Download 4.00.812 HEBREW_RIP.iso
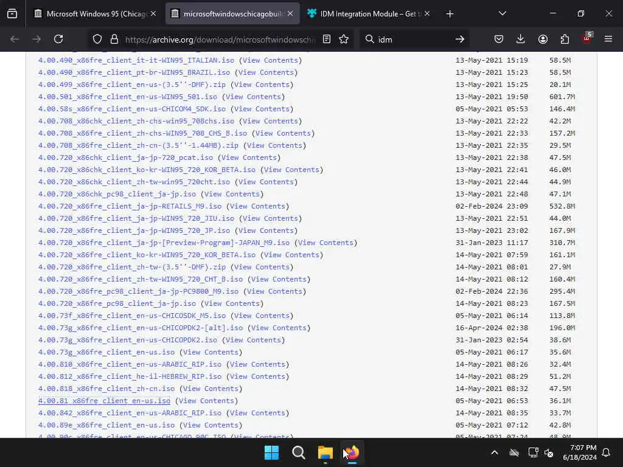The height and width of the screenshot is (467, 623). (130, 376)
